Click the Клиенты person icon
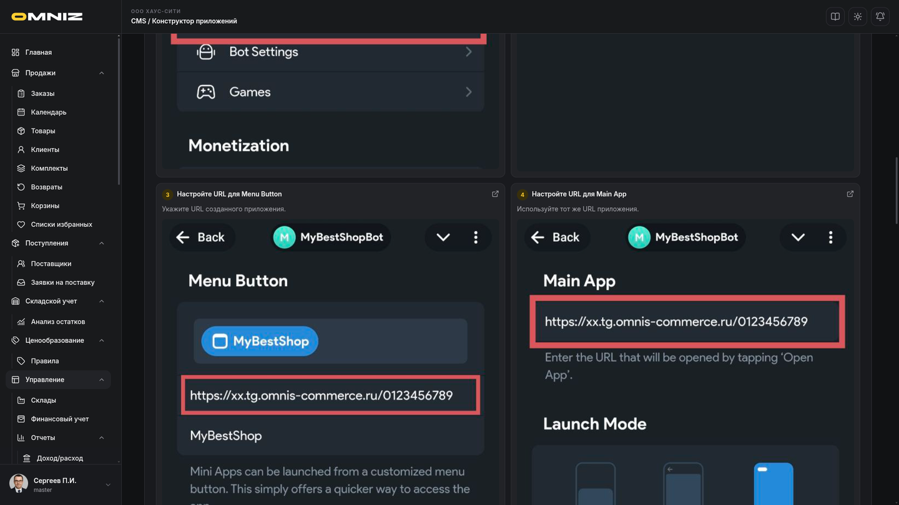This screenshot has width=899, height=505. pos(21,150)
